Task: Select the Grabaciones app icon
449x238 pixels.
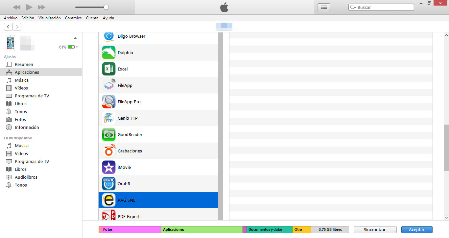Action: point(109,151)
